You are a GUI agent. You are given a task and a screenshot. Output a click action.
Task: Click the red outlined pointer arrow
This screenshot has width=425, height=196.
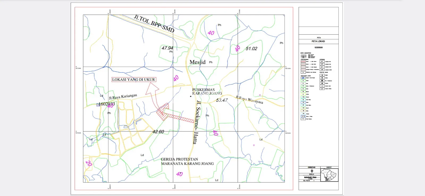[152, 93]
